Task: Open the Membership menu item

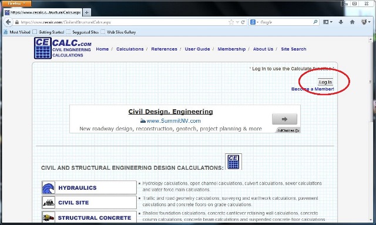Action: [231, 49]
